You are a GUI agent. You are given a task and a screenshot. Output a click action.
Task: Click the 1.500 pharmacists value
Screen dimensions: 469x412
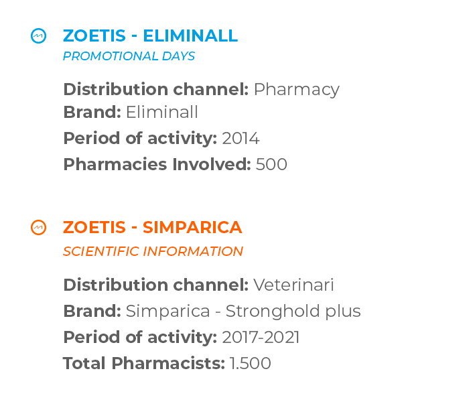(x=251, y=364)
